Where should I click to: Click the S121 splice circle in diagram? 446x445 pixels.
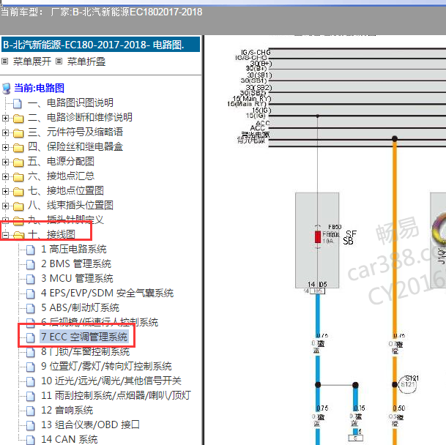(x=407, y=384)
